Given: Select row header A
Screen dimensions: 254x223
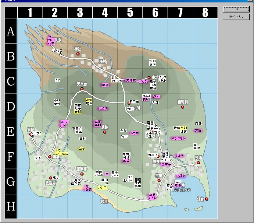Looking at the screenshot, I should tap(11, 31).
